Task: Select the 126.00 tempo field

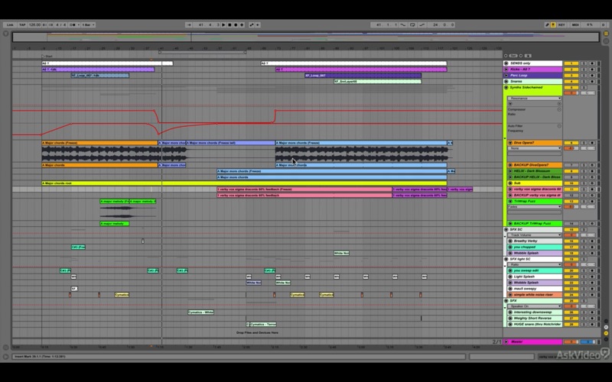Action: click(x=34, y=25)
